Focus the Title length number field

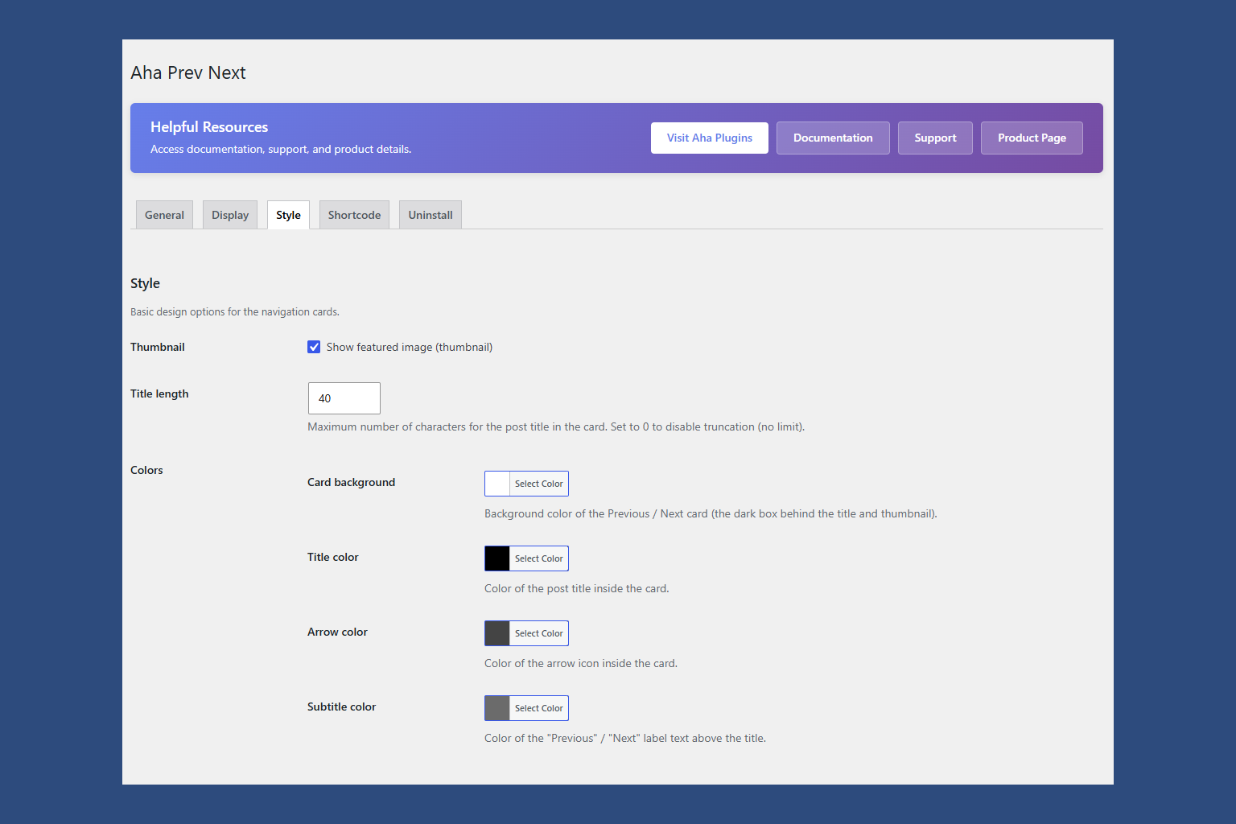pos(344,398)
